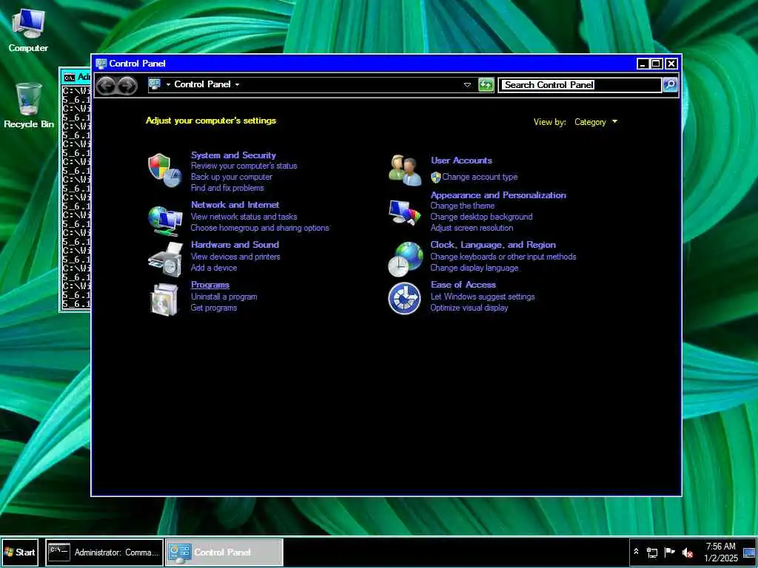Select Recycle Bin desktop icon
This screenshot has width=758, height=568.
(x=29, y=106)
